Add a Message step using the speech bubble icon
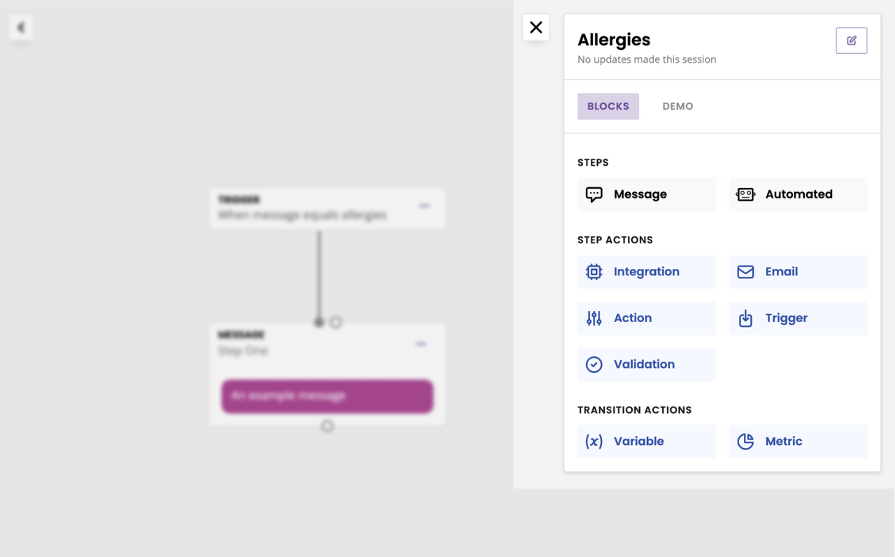This screenshot has height=557, width=895. point(646,194)
